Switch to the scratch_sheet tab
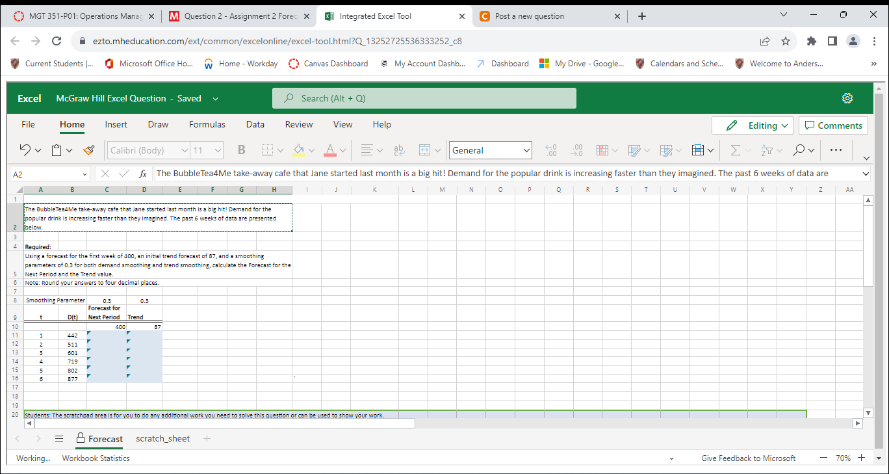Viewport: 889px width, 474px height. tap(162, 438)
